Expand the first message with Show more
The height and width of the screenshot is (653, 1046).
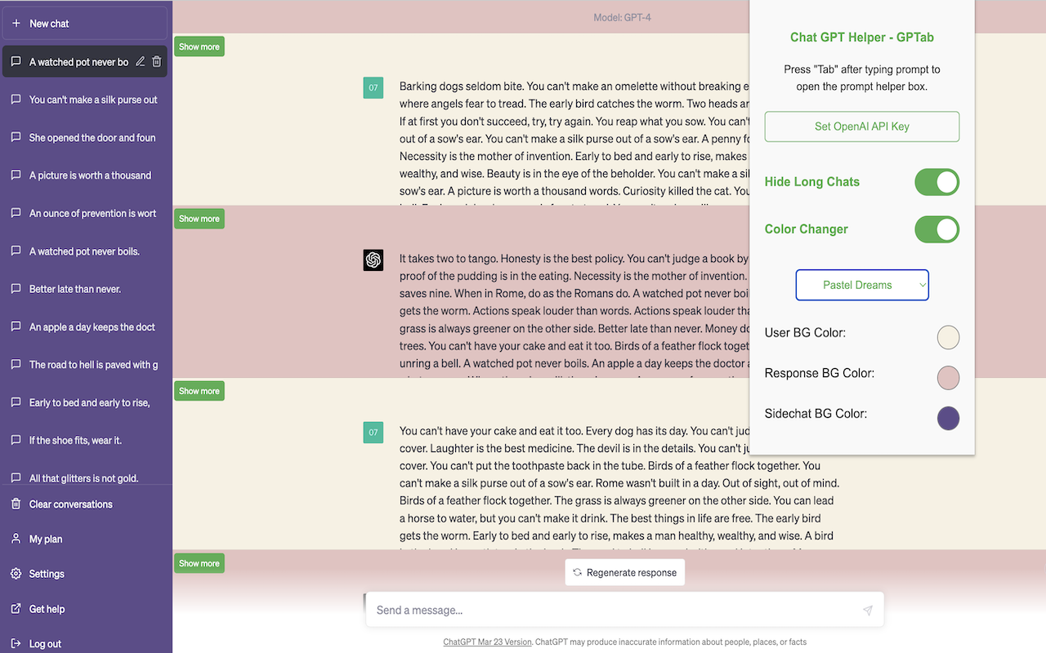click(x=199, y=47)
